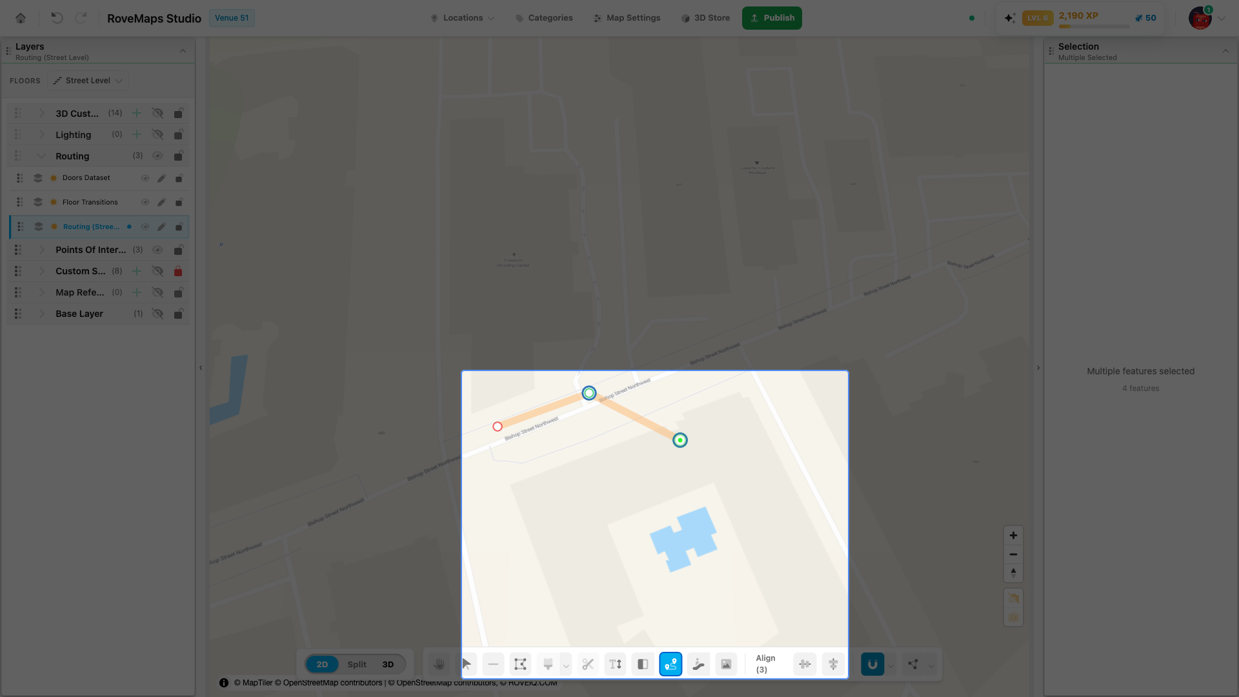The width and height of the screenshot is (1239, 697).
Task: Click the half-shaded panel tool icon
Action: (x=643, y=664)
